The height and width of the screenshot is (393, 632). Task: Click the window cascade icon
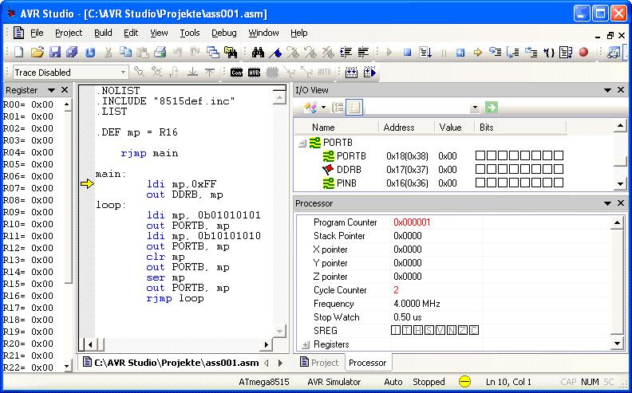tap(213, 53)
